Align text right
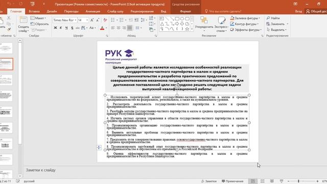 coord(124,28)
